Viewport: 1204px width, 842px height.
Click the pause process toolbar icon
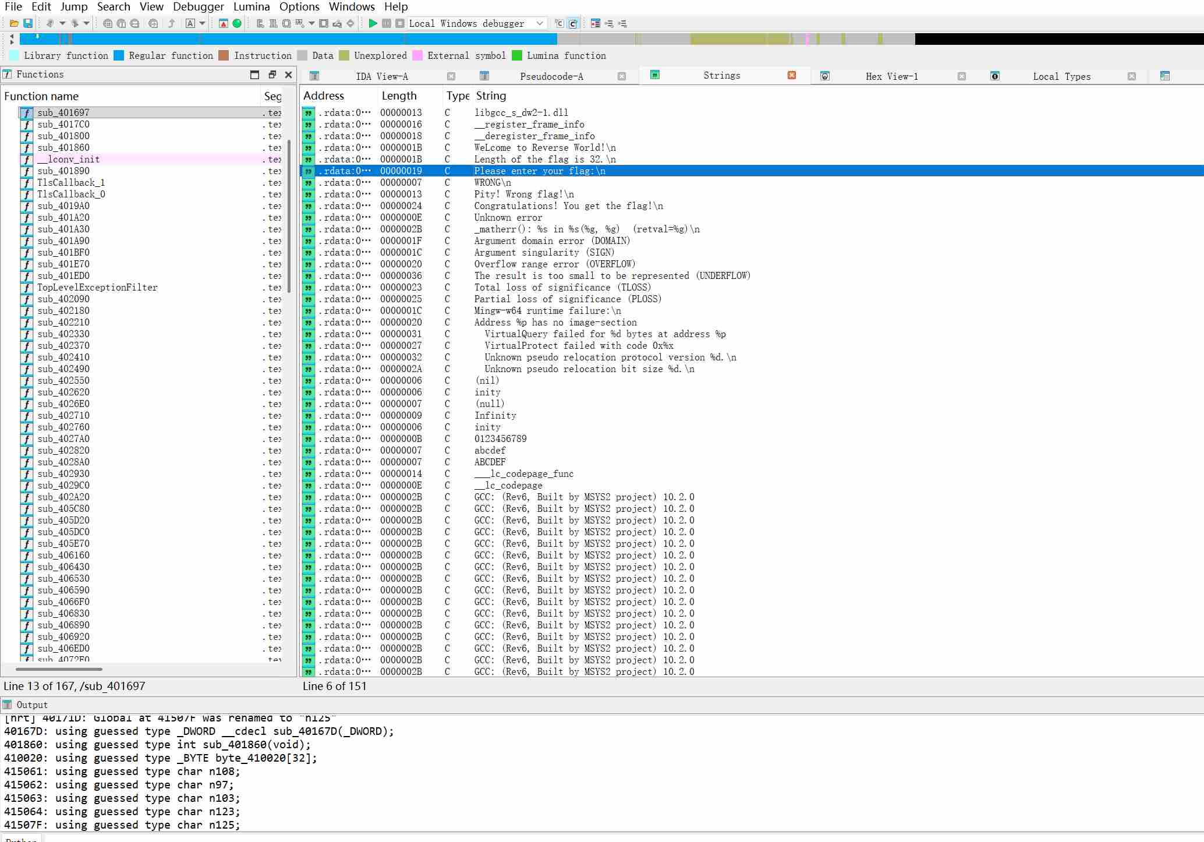tap(387, 24)
